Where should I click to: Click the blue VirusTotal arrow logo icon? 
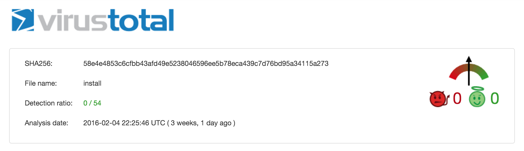pyautogui.click(x=23, y=20)
